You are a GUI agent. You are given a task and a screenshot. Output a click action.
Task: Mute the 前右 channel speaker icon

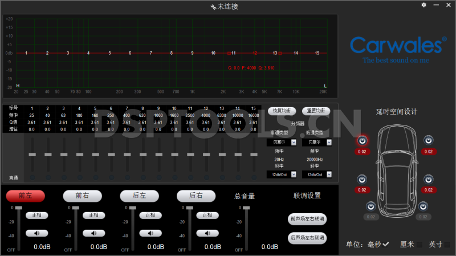click(x=93, y=233)
